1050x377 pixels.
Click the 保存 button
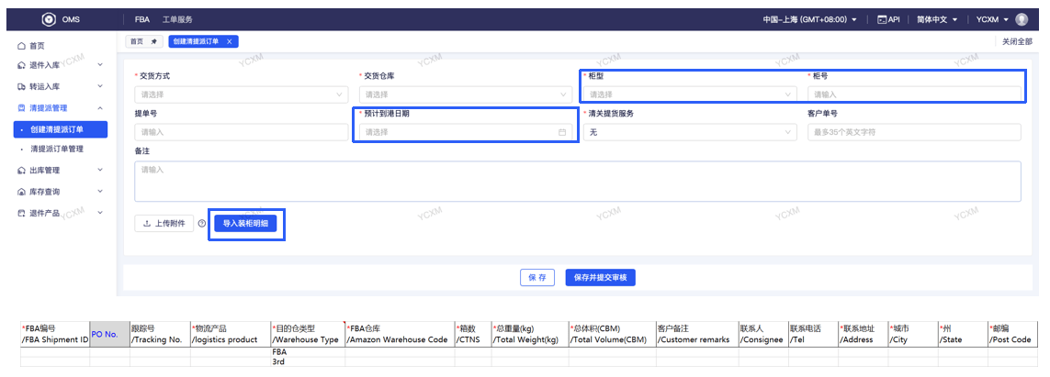coord(537,277)
